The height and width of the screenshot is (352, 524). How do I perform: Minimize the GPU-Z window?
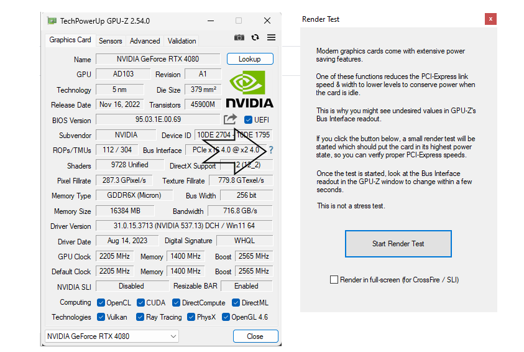coord(211,21)
